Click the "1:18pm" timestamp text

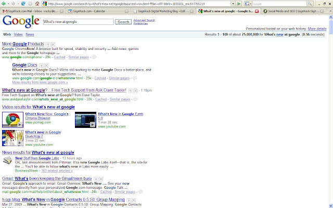146,90
